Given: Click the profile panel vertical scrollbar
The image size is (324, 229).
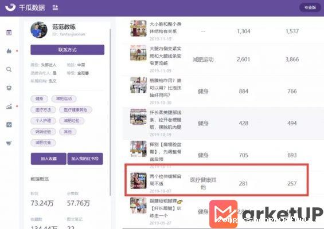Looking at the screenshot, I should [x=110, y=112].
